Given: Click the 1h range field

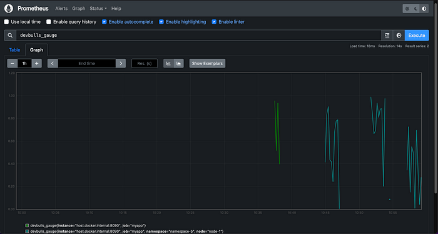Looking at the screenshot, I should point(24,63).
